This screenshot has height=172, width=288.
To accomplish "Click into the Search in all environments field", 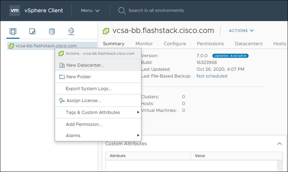I will [x=156, y=11].
